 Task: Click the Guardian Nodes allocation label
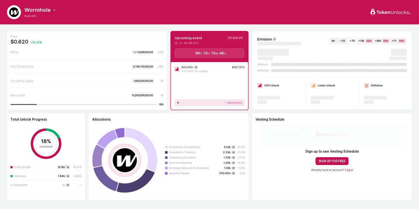[x=179, y=173]
